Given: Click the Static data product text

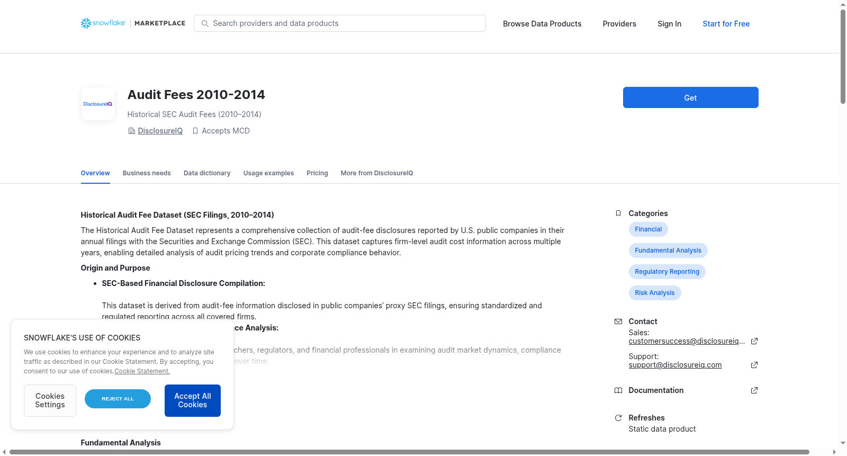Looking at the screenshot, I should 662,429.
